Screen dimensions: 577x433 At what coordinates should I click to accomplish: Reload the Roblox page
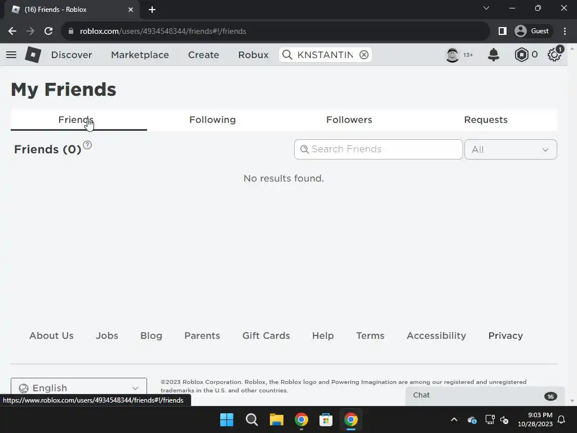tap(48, 32)
